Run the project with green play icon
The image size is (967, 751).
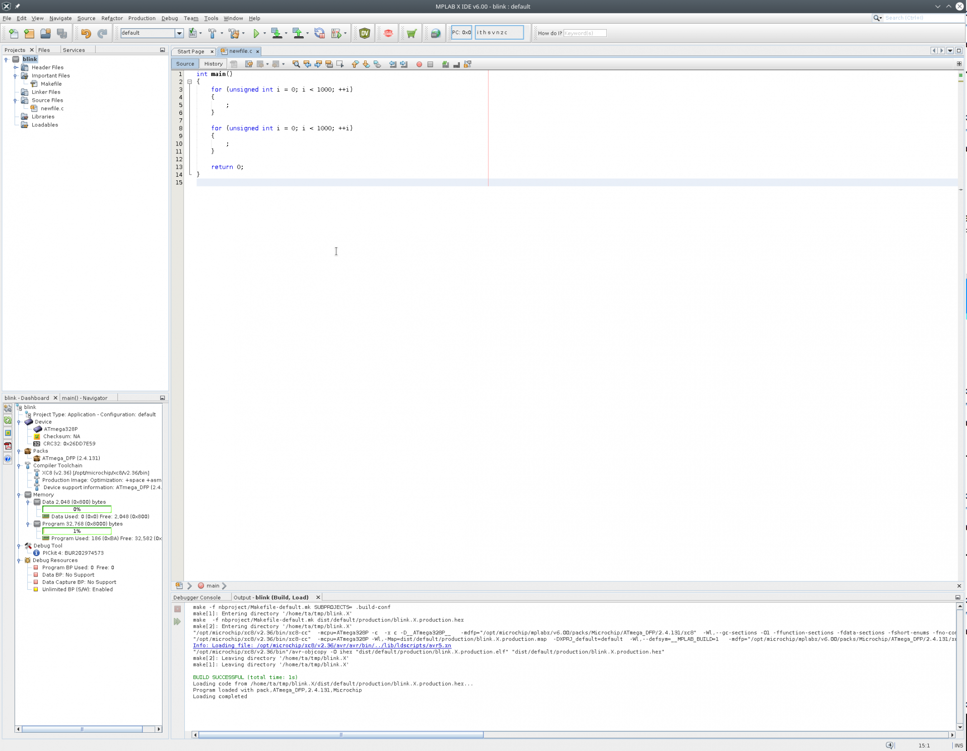point(256,33)
